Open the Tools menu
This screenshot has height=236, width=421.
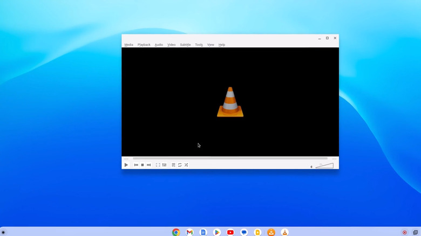(x=199, y=45)
